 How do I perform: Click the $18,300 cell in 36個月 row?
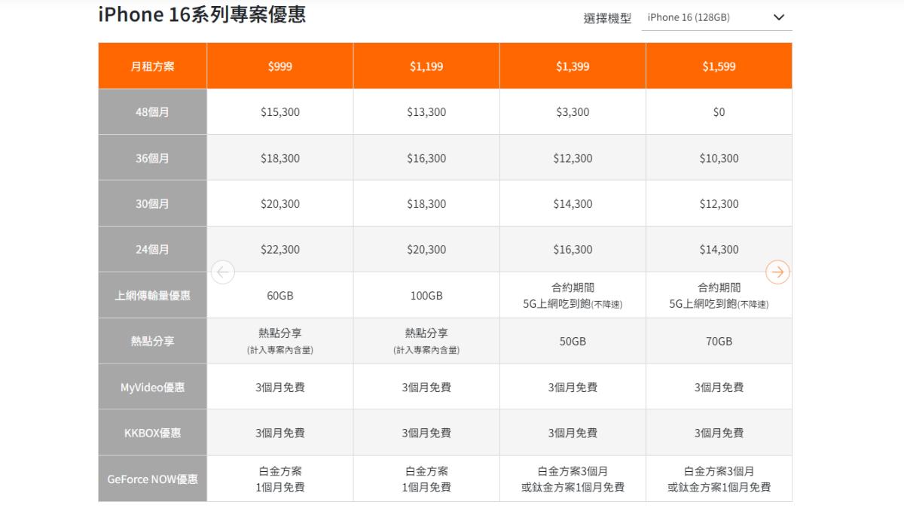[280, 158]
